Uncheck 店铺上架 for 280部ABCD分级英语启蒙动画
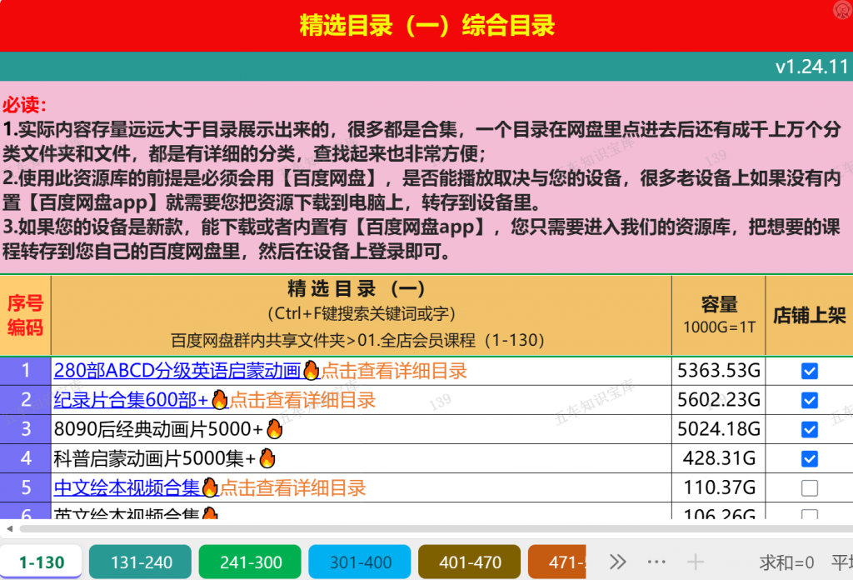 (809, 370)
